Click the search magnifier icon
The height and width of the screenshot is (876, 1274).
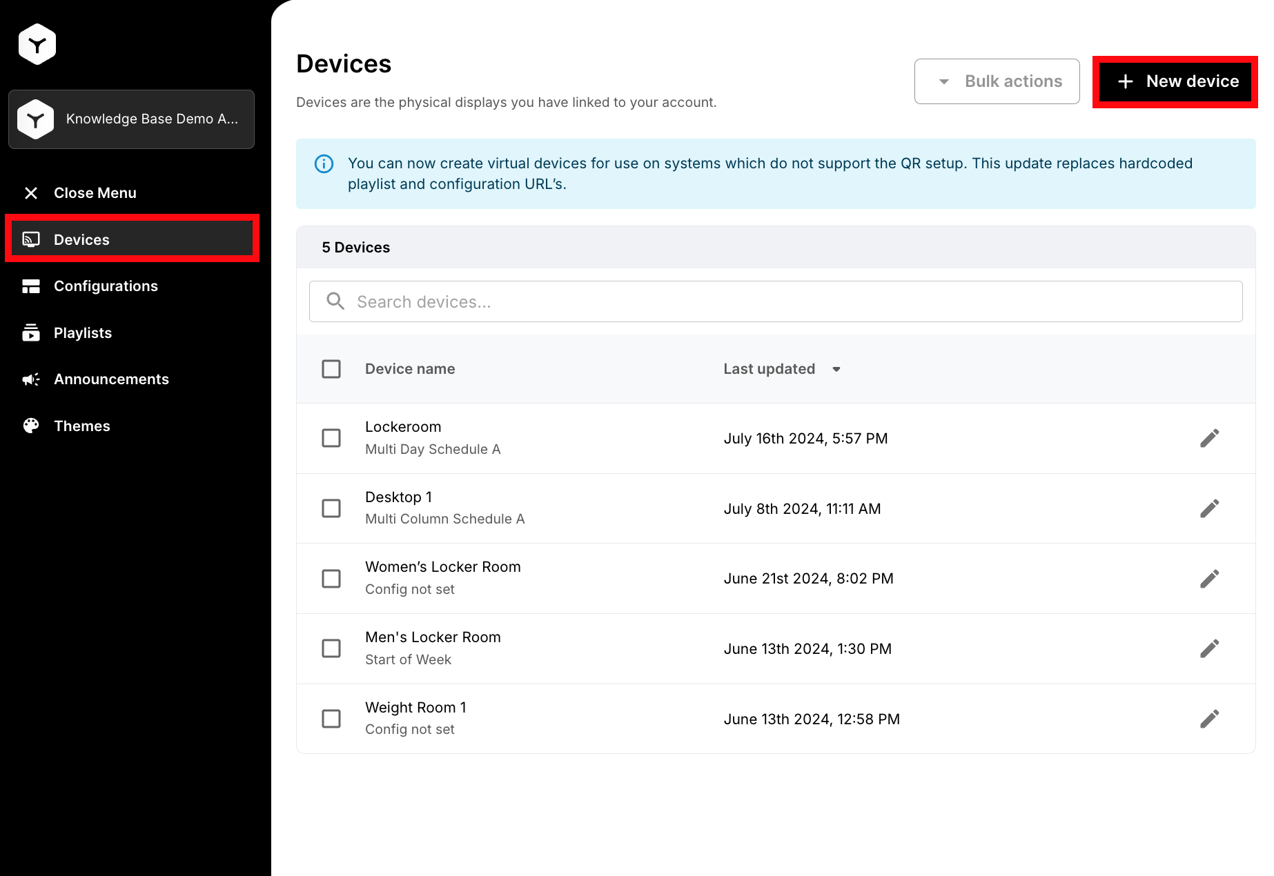coord(335,301)
